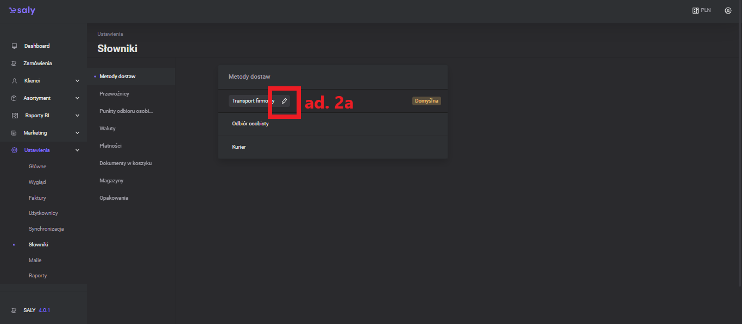Select the Płatności dictionary tab
This screenshot has height=324, width=742.
(110, 146)
